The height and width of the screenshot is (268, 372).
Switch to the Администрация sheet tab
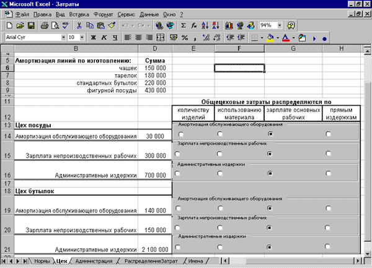pos(94,261)
